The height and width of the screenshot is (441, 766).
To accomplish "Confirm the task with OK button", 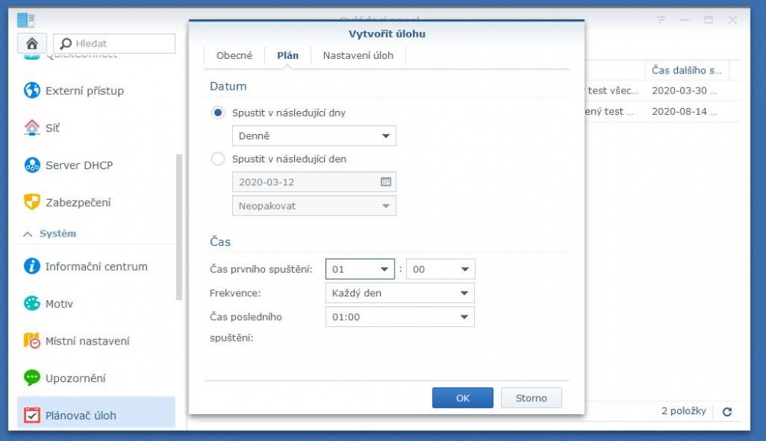I will pos(463,398).
